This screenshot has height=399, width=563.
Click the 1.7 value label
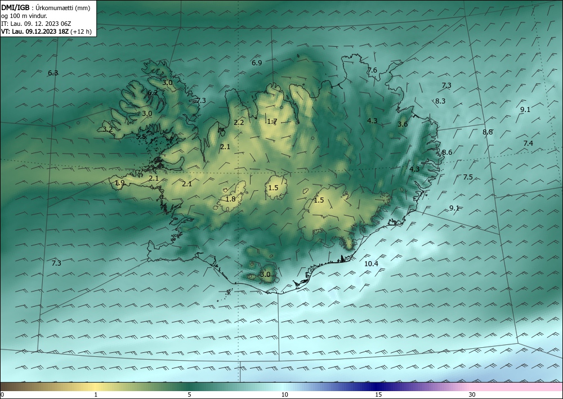click(x=272, y=122)
